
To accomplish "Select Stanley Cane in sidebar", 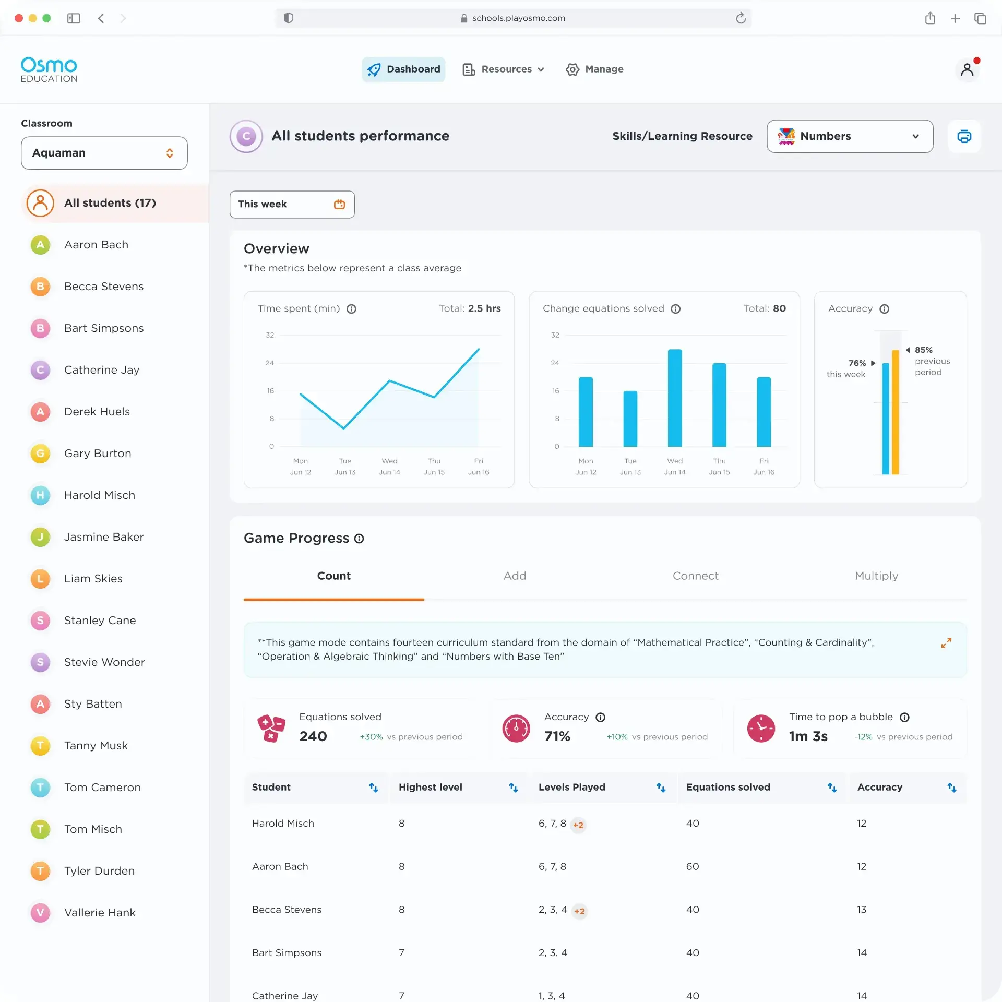I will (x=115, y=621).
